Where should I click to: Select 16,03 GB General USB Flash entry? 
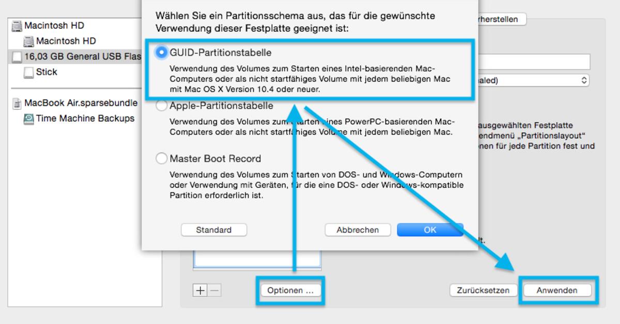(x=75, y=57)
